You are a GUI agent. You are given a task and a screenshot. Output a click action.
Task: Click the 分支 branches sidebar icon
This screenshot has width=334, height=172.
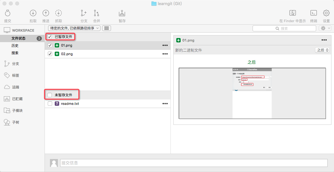7,64
